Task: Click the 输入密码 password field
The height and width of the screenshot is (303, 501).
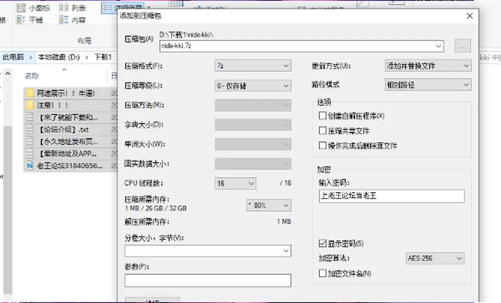Action: pyautogui.click(x=391, y=196)
